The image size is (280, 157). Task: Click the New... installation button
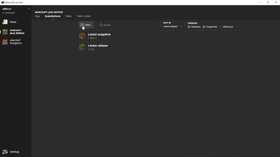(x=86, y=25)
